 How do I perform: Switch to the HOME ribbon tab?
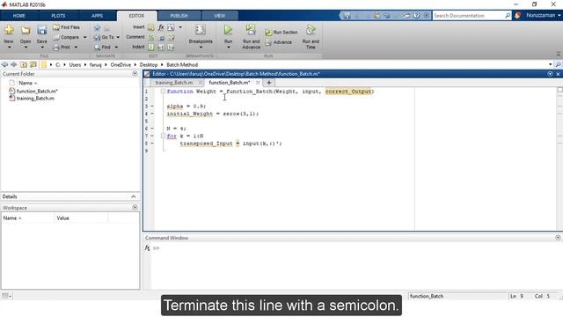point(19,16)
